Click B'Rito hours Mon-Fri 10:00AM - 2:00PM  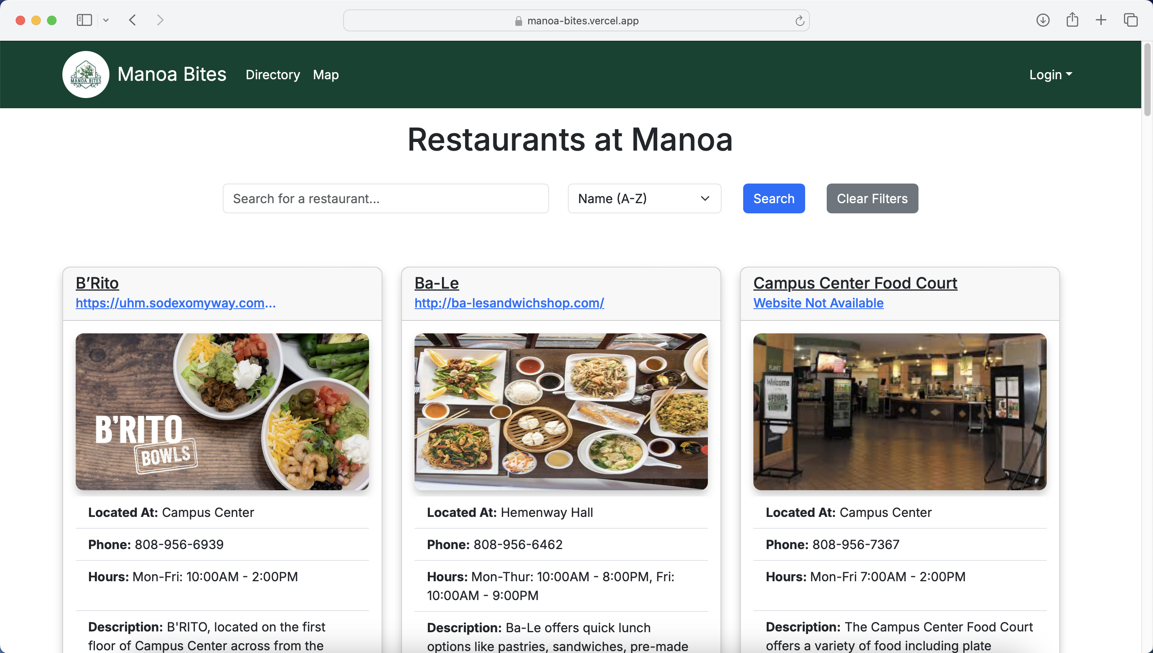click(x=215, y=577)
